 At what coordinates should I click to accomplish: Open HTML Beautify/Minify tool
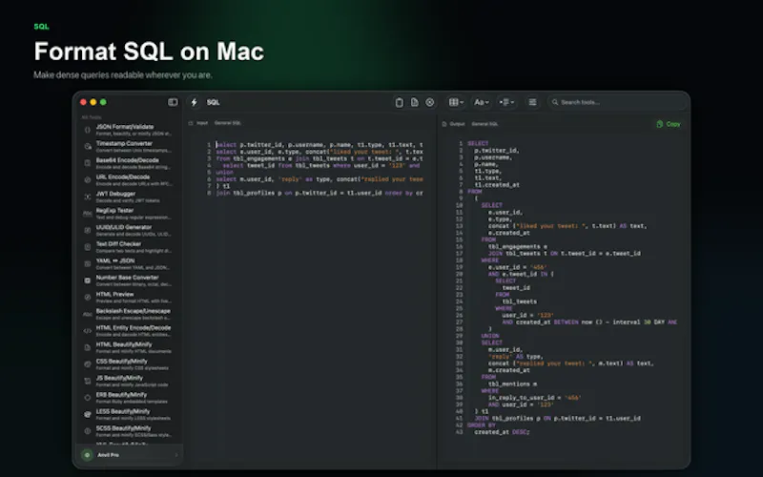[130, 348]
